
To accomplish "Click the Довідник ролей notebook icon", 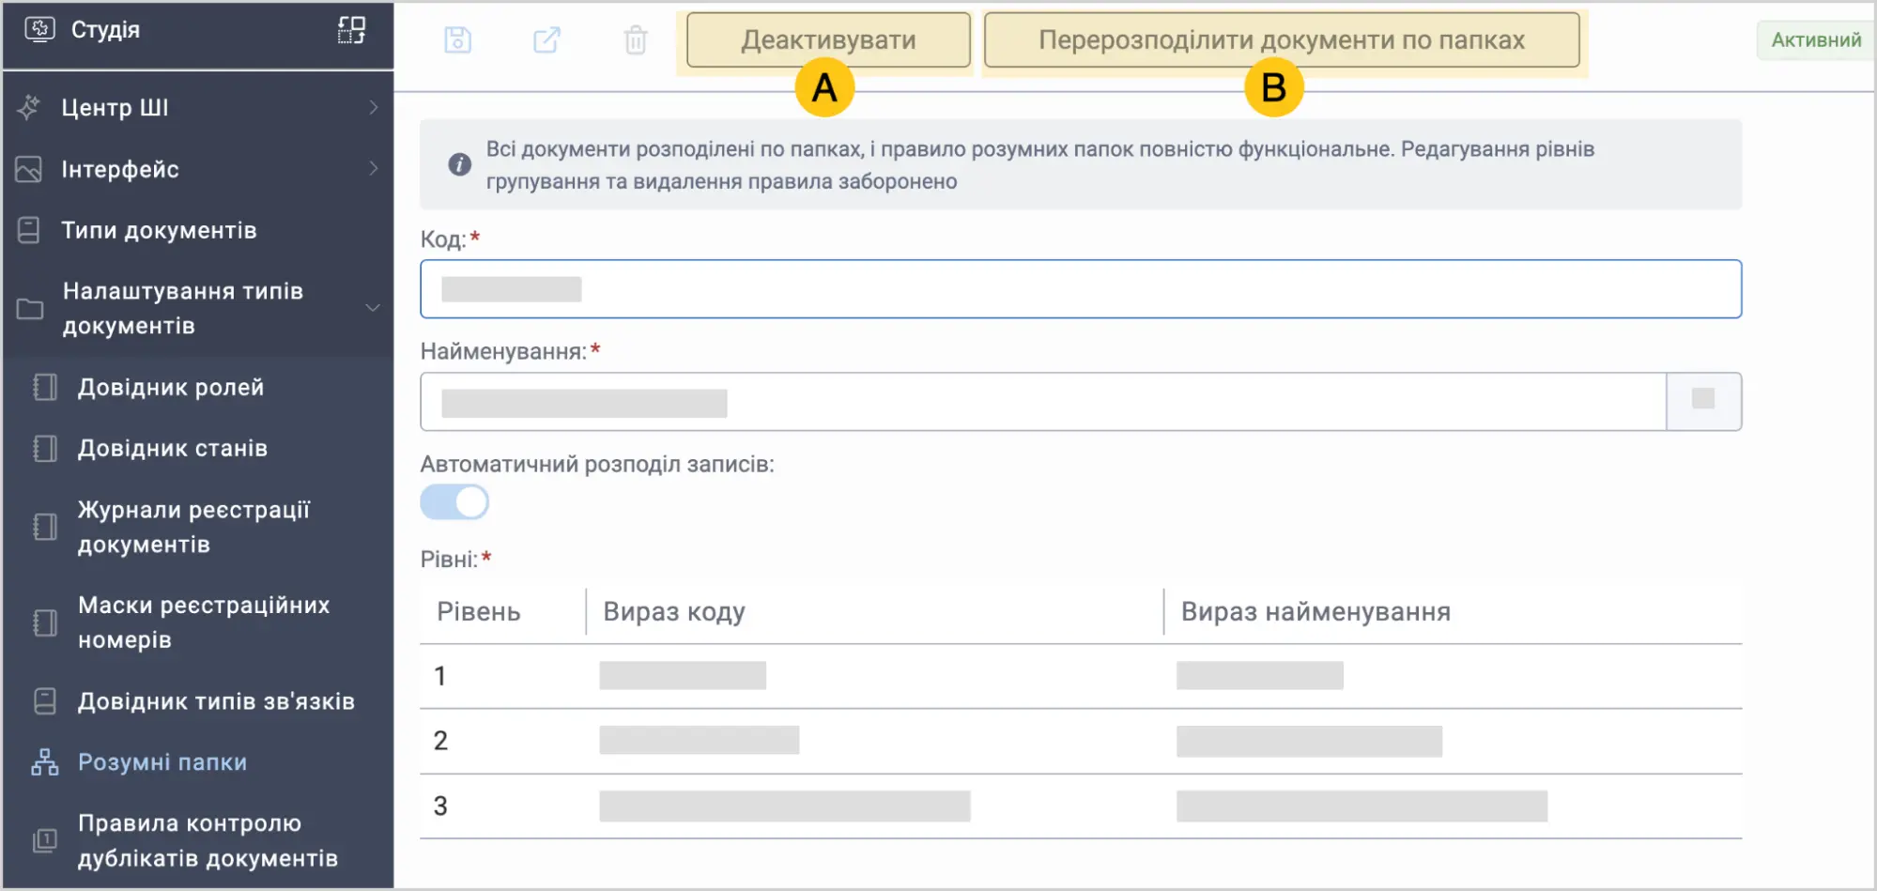I will click(x=45, y=388).
